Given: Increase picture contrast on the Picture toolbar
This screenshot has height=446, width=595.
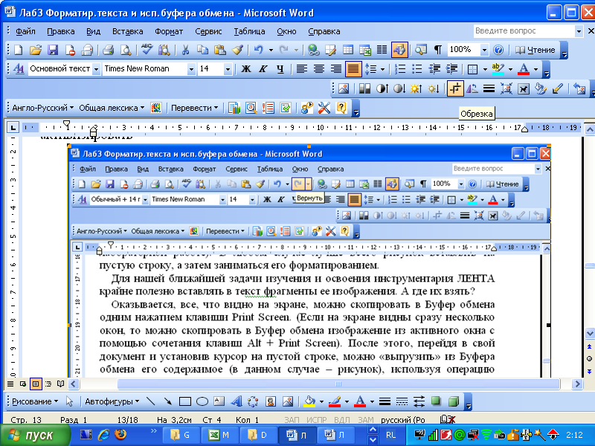Looking at the screenshot, I should [382, 89].
